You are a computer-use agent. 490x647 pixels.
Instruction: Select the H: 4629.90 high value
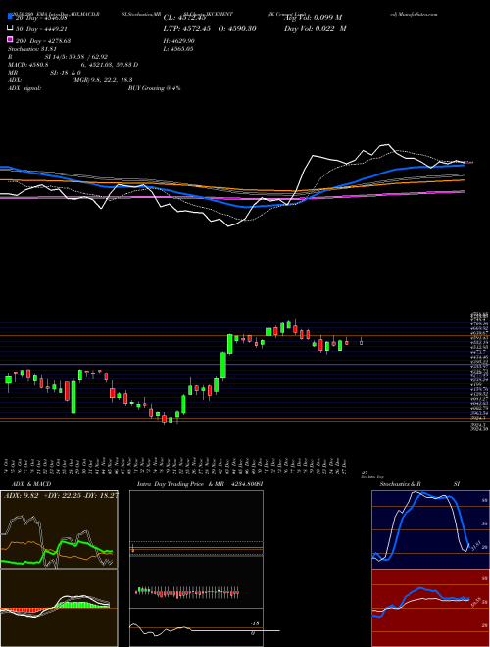coord(179,41)
